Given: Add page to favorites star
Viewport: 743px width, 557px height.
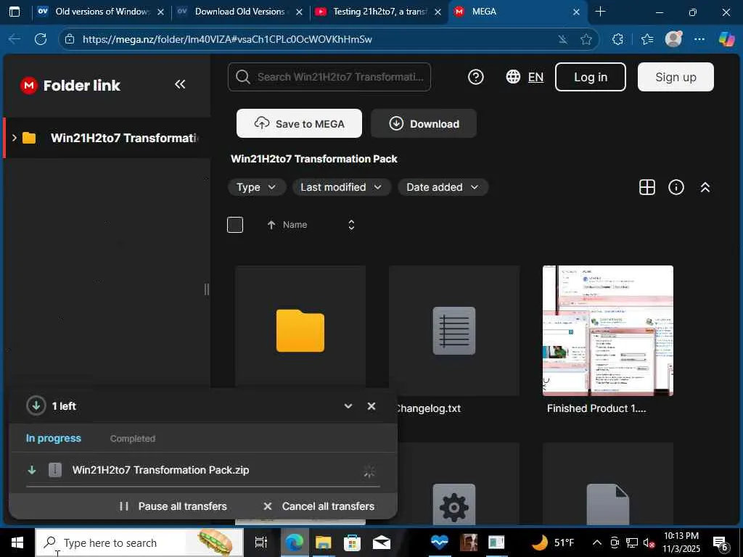Looking at the screenshot, I should (x=586, y=39).
